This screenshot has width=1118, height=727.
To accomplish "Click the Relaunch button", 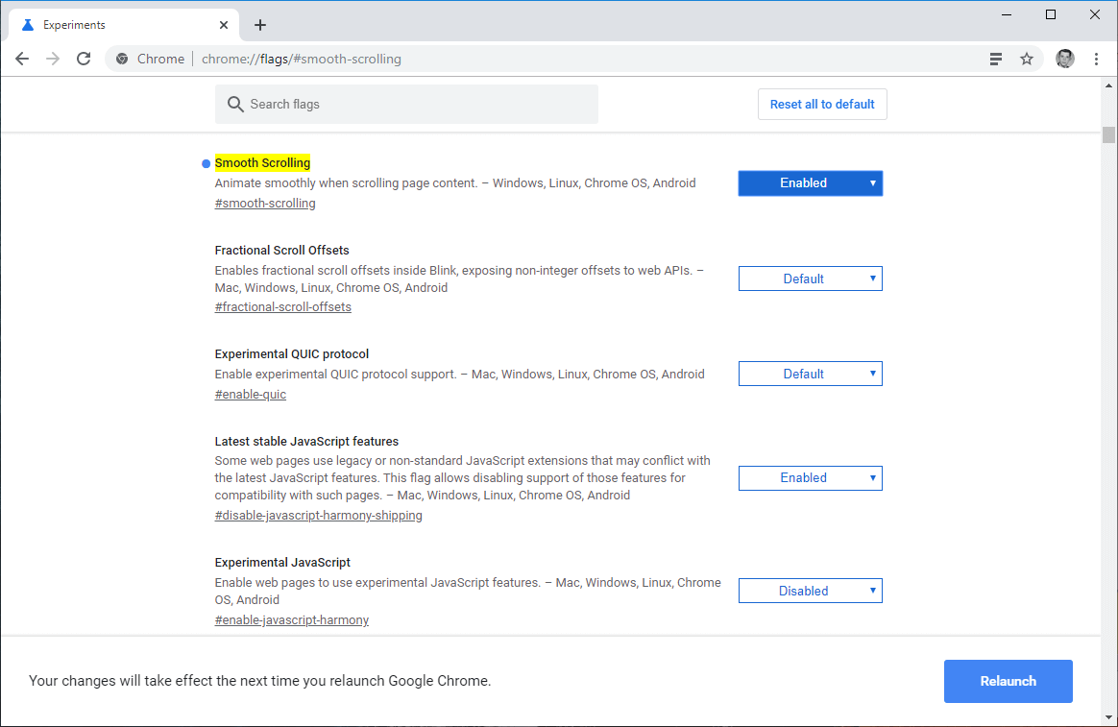I will tap(1008, 681).
